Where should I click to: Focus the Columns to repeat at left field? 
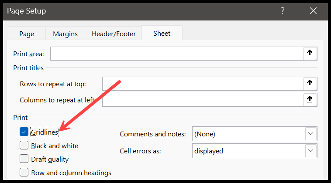[x=203, y=100]
